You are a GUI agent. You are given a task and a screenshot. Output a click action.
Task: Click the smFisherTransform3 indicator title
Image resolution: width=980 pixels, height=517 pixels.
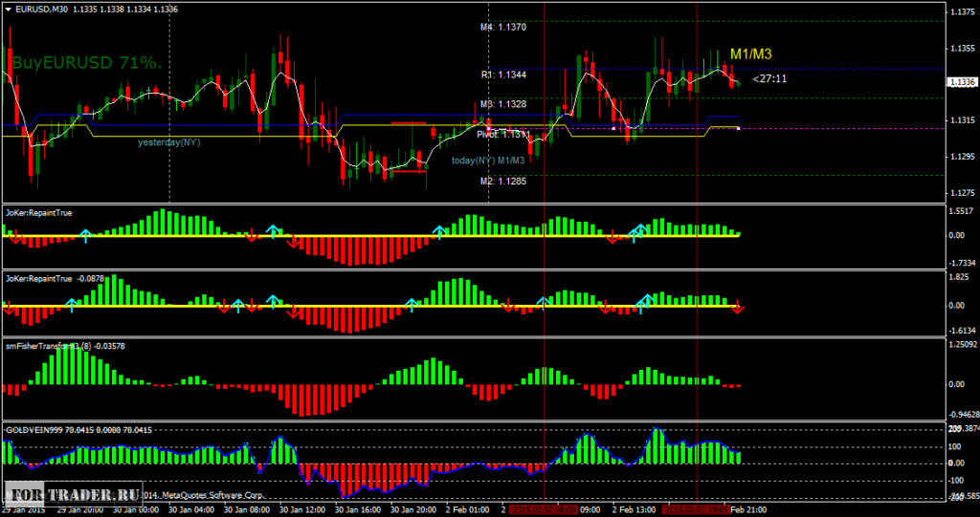[x=65, y=346]
